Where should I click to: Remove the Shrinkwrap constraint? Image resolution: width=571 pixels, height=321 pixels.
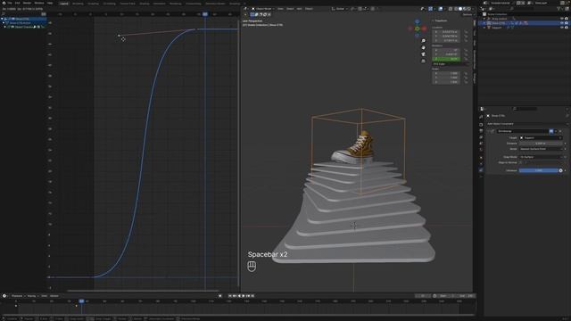click(560, 131)
